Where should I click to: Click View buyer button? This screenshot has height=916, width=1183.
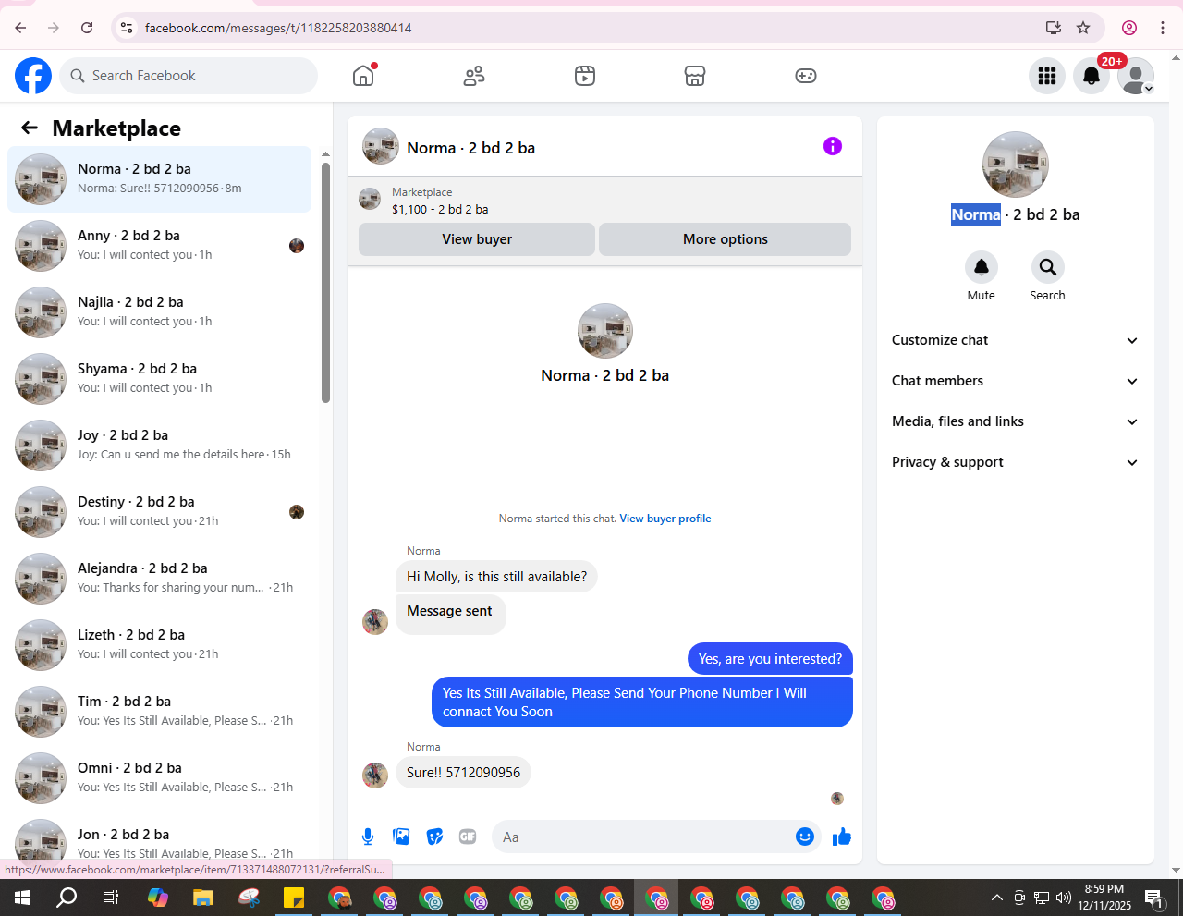(x=477, y=239)
